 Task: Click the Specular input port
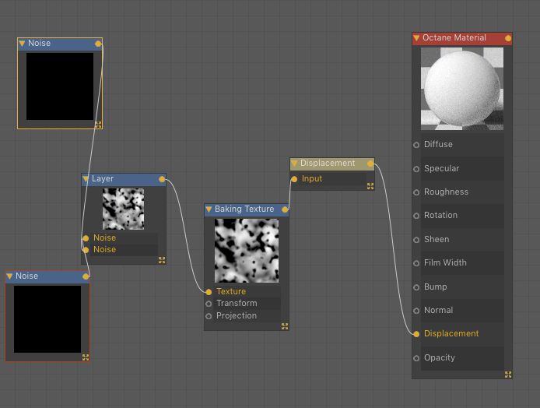coord(416,169)
